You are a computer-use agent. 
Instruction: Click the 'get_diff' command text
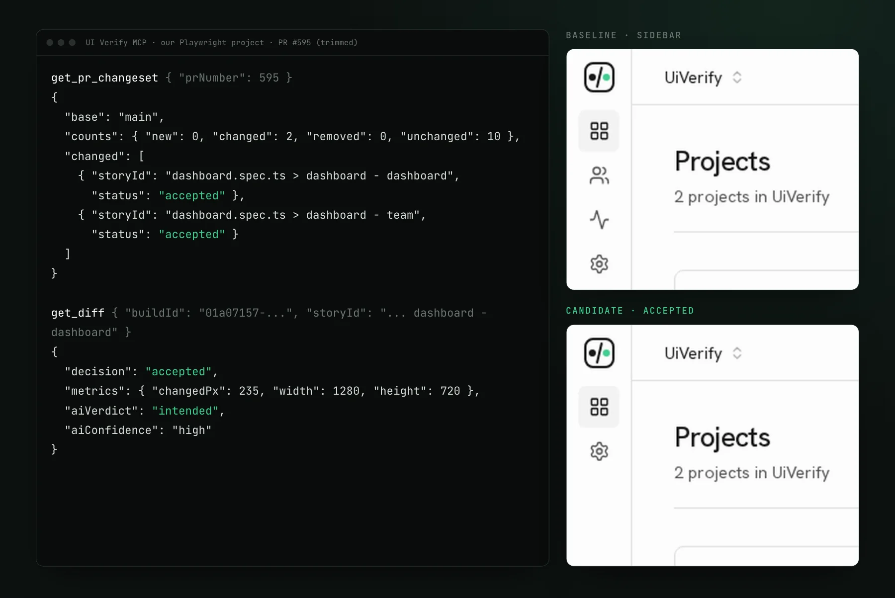78,313
